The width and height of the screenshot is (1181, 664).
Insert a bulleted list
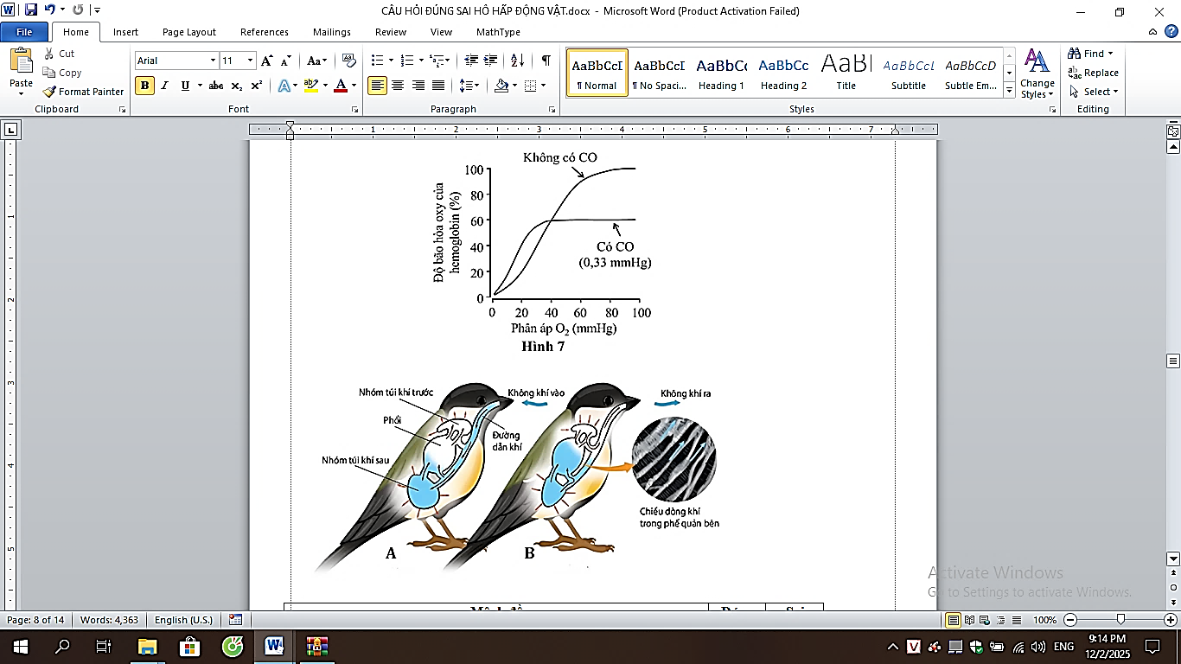point(377,61)
